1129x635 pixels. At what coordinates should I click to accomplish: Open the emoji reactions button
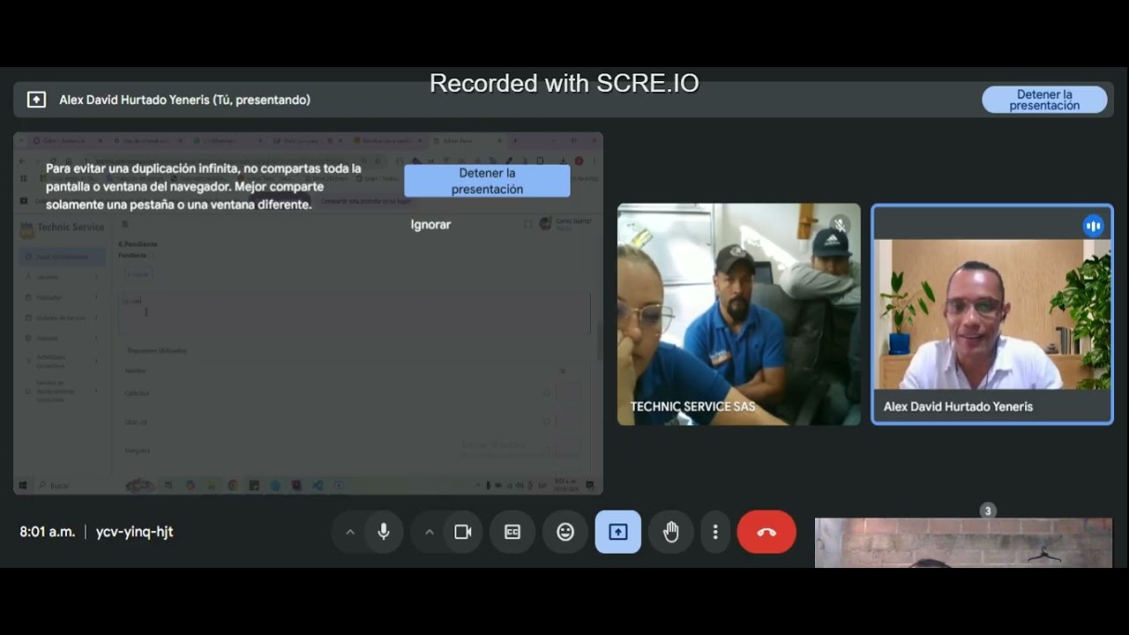click(565, 532)
